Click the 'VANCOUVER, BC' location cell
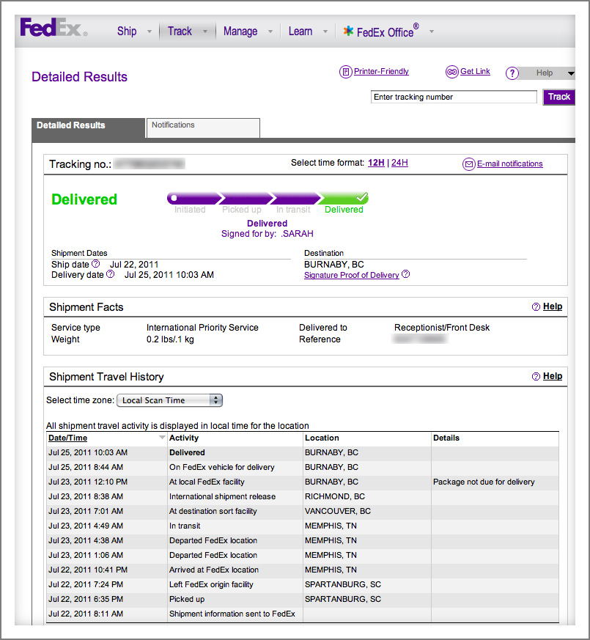 click(x=337, y=512)
